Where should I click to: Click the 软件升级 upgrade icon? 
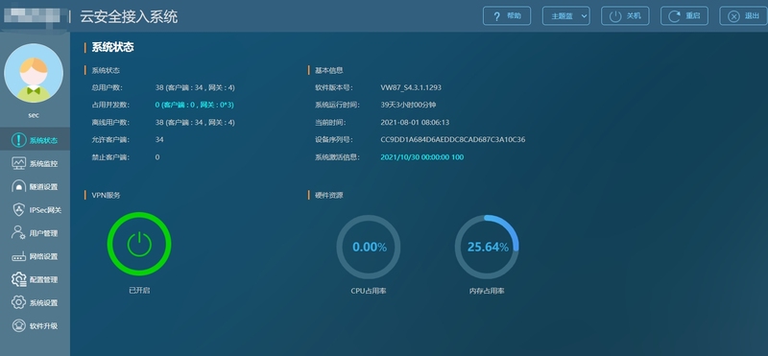[x=18, y=325]
